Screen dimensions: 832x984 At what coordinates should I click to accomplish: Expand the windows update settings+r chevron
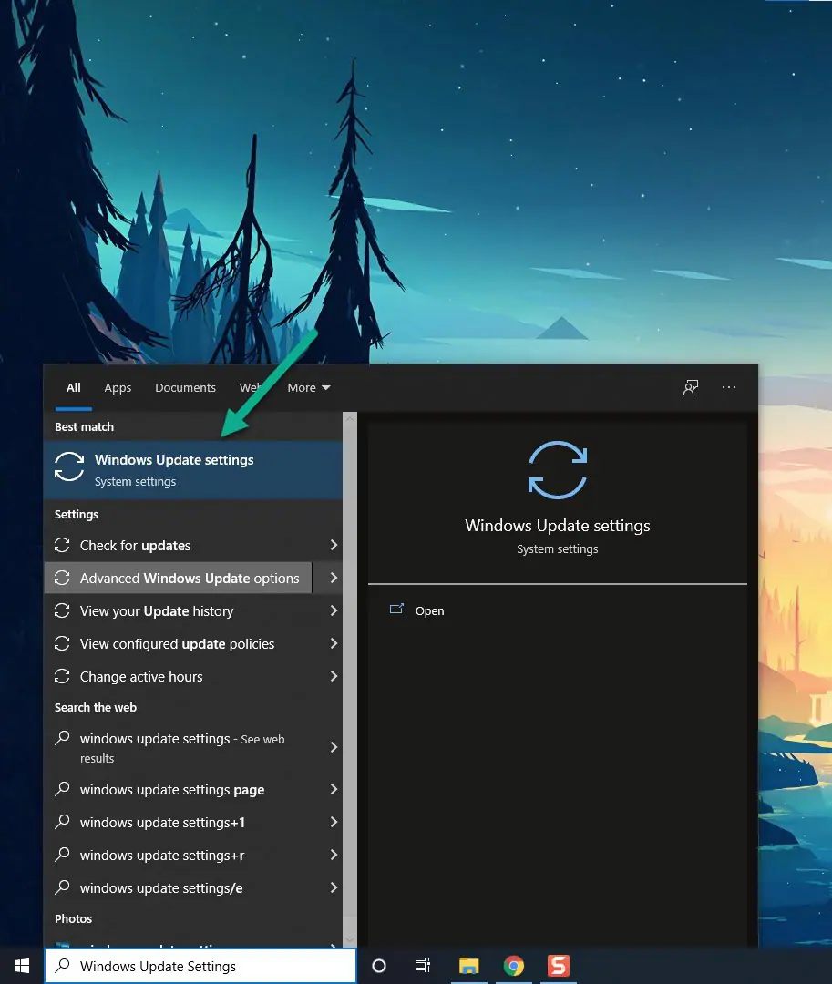tap(334, 855)
